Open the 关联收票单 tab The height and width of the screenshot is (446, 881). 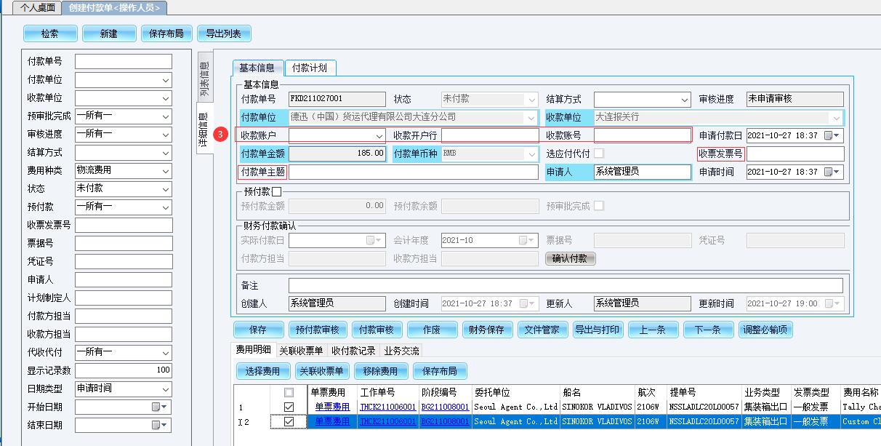pyautogui.click(x=301, y=351)
